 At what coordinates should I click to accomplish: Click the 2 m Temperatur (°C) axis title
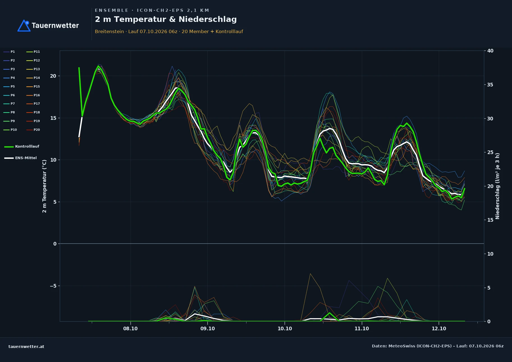[44, 186]
